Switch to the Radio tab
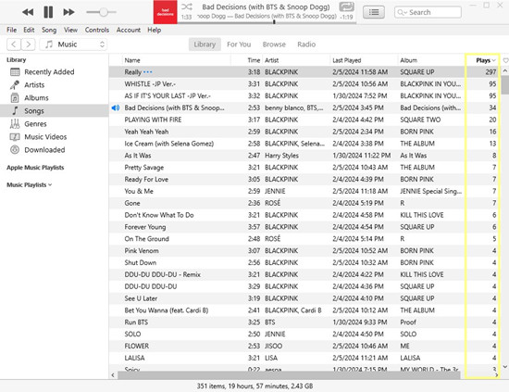 [306, 44]
